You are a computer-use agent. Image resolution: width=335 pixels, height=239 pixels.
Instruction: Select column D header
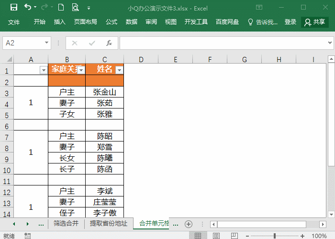click(141, 59)
